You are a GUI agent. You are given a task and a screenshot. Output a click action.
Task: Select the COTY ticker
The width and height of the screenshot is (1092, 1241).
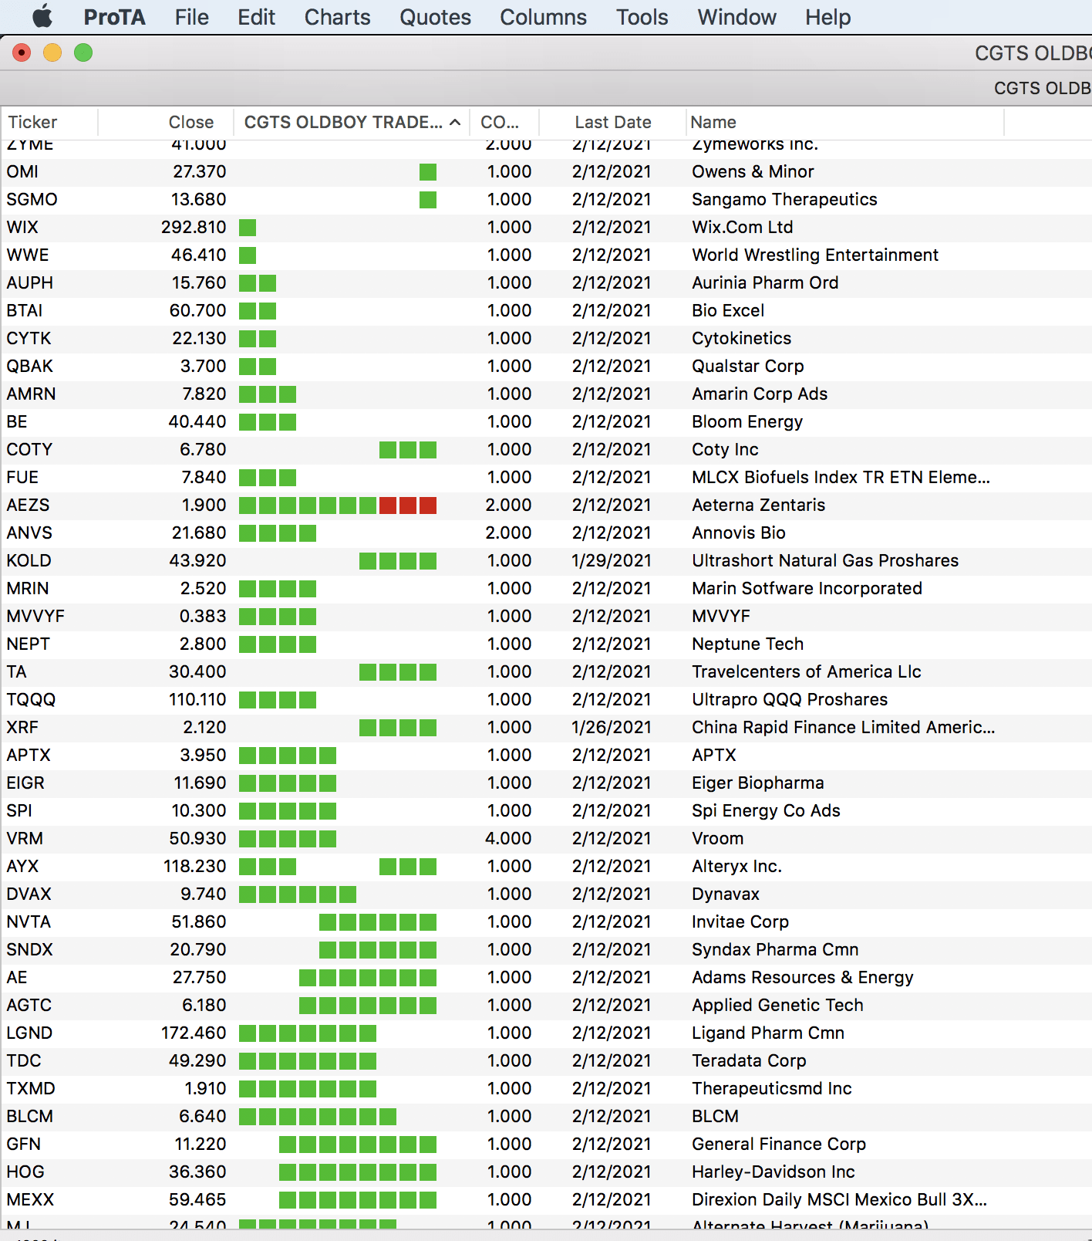(x=29, y=449)
